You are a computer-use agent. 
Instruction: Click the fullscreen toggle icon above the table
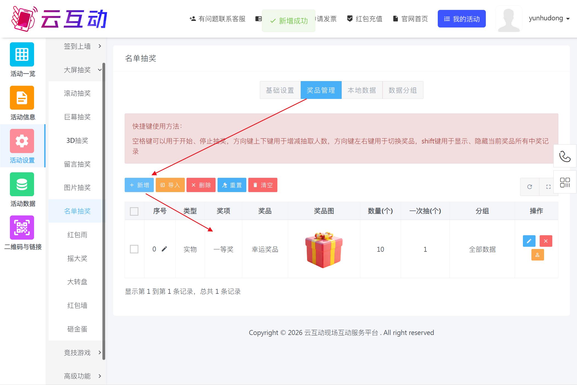[x=548, y=187]
